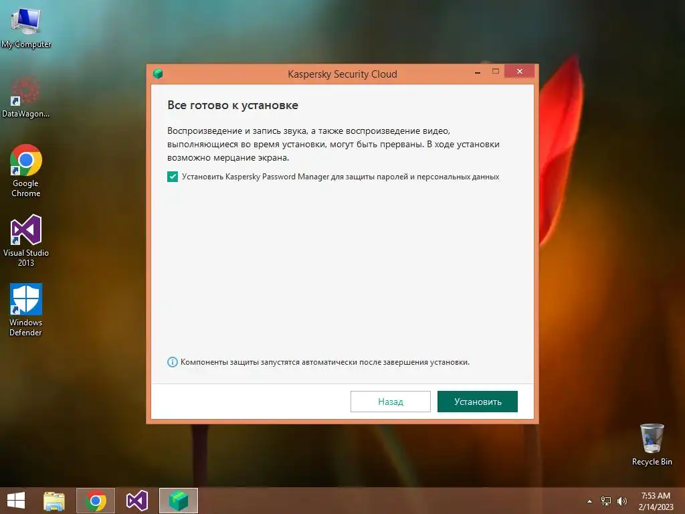Open the Windows Start button
The height and width of the screenshot is (514, 685).
coord(16,501)
